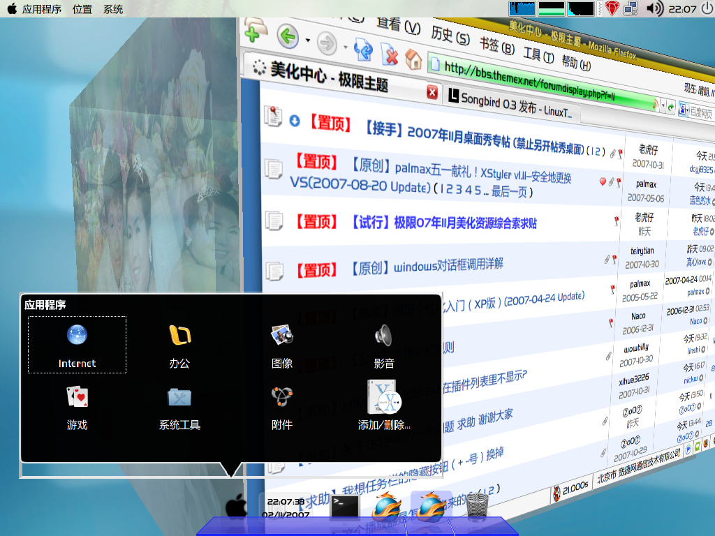Open the 附件 accessories category
The height and width of the screenshot is (536, 715).
pyautogui.click(x=282, y=407)
